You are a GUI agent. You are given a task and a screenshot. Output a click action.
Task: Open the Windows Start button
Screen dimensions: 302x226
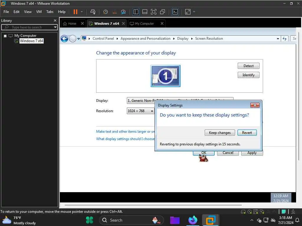[89, 220]
